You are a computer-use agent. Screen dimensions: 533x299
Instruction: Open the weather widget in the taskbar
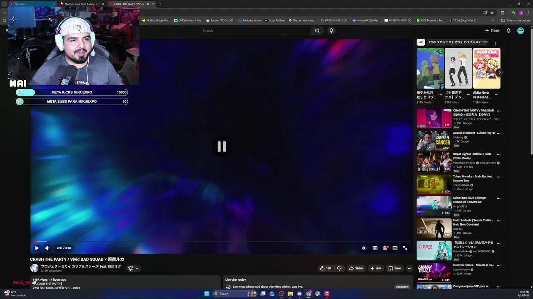click(15, 294)
